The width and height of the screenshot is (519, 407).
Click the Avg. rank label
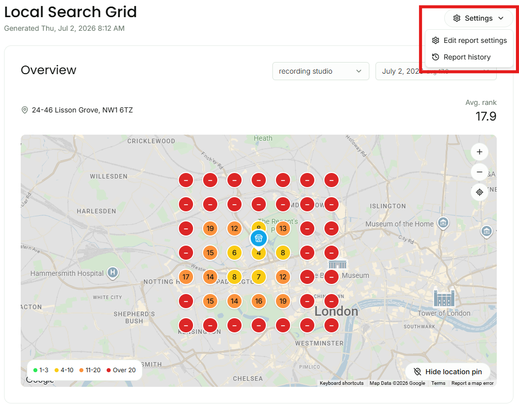coord(481,102)
